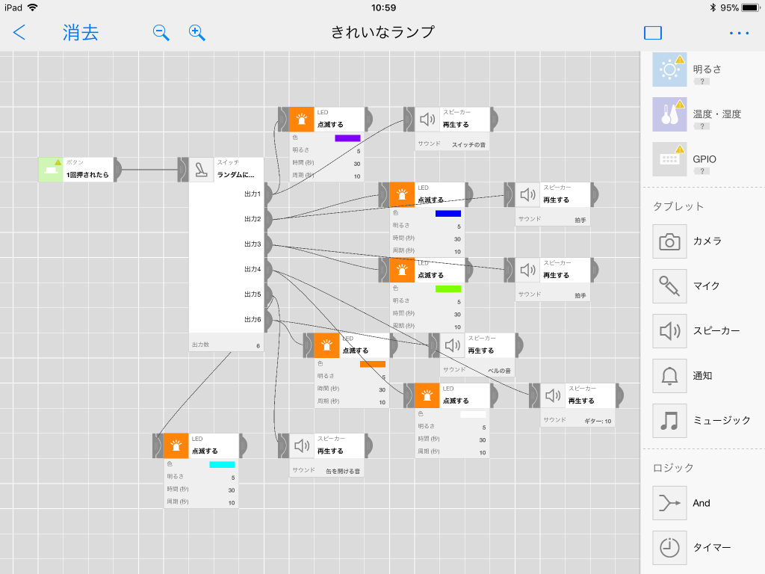Select the green LED block's lamp icon

402,270
